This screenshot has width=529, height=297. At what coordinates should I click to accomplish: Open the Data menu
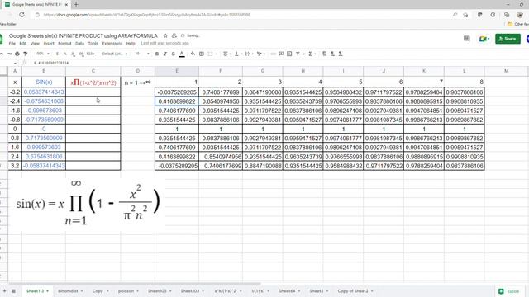pos(79,44)
